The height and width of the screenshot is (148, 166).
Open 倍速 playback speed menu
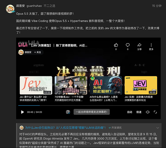[x=139, y=112]
